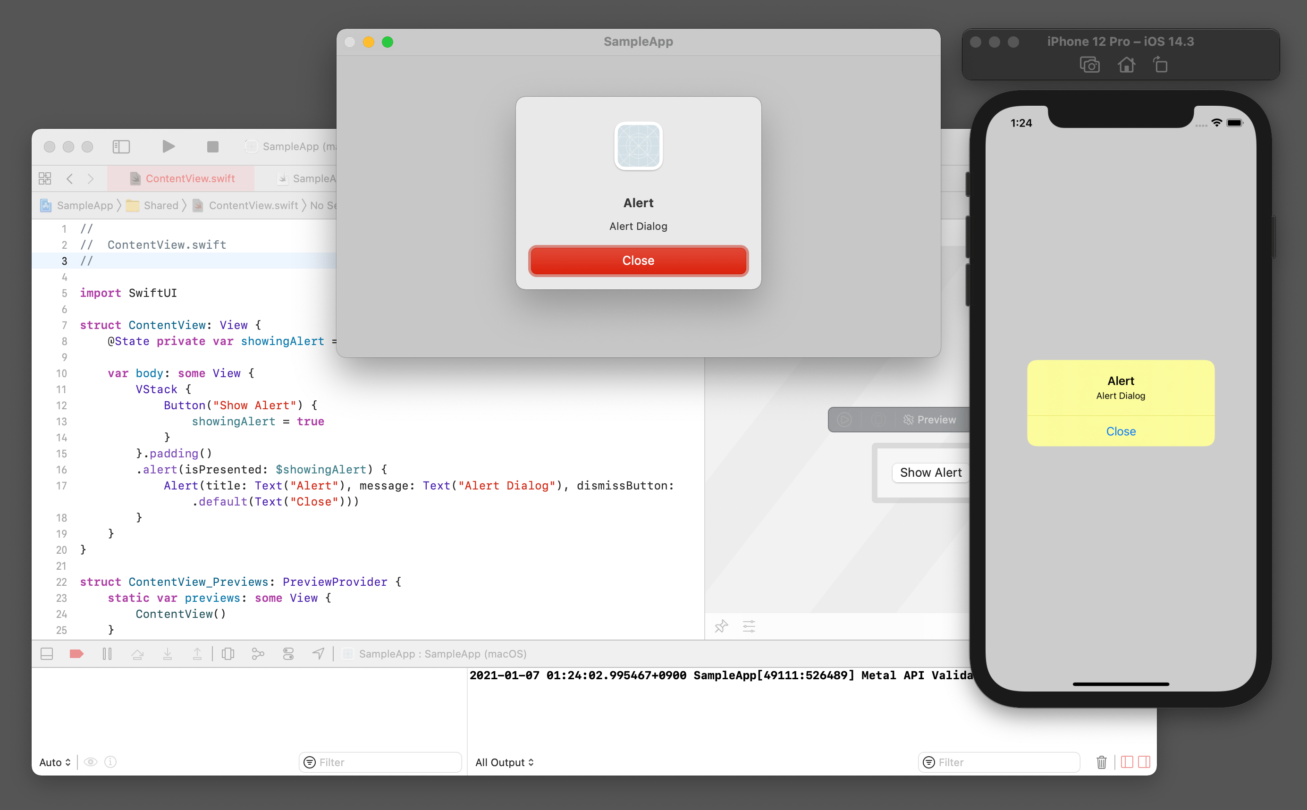1307x810 pixels.
Task: Tap Close in the iPhone alert
Action: pyautogui.click(x=1121, y=431)
